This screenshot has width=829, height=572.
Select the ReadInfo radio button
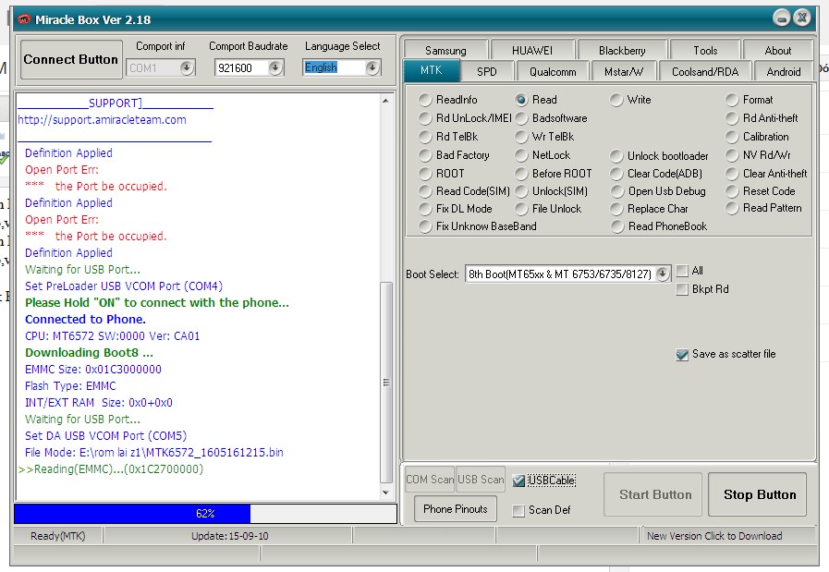coord(424,100)
